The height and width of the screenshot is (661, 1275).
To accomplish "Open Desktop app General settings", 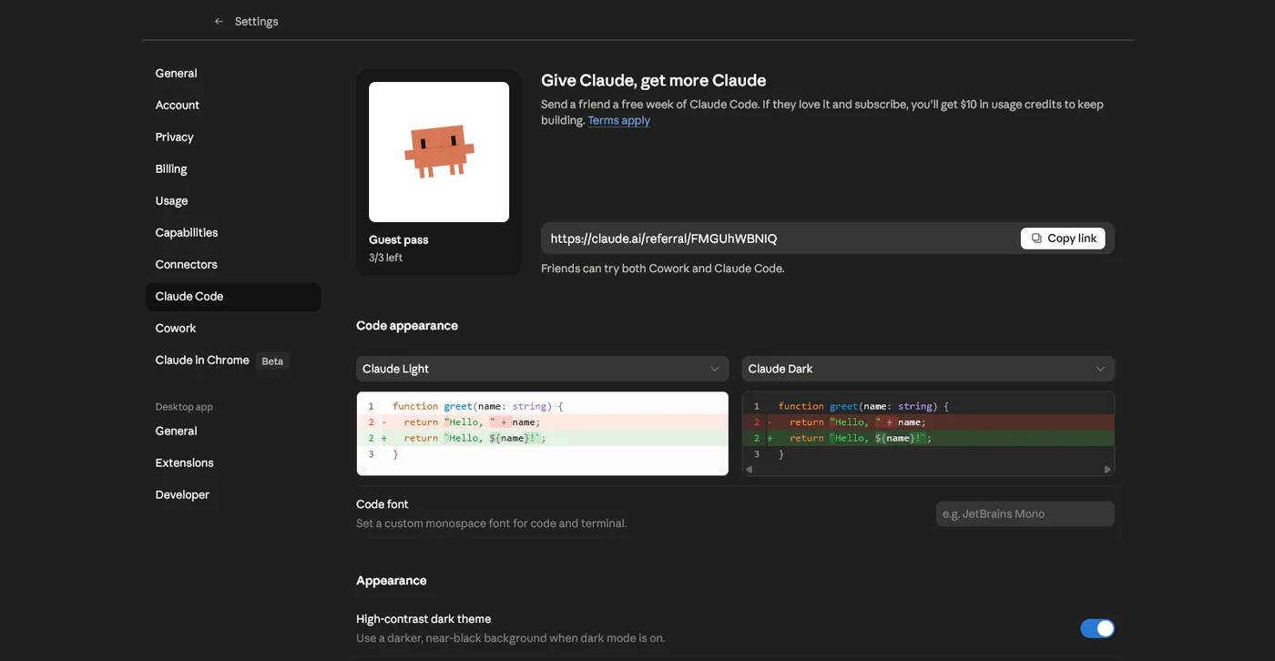I will click(233, 431).
